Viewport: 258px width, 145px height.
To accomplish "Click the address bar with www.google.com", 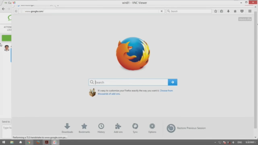I will point(92,11).
